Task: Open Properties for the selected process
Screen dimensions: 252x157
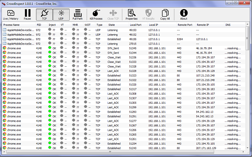Action: click(131, 15)
